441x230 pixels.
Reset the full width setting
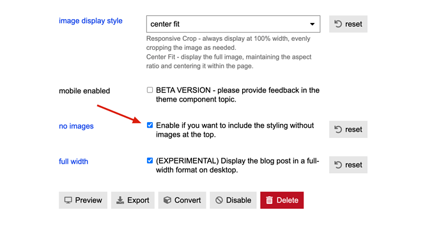348,165
